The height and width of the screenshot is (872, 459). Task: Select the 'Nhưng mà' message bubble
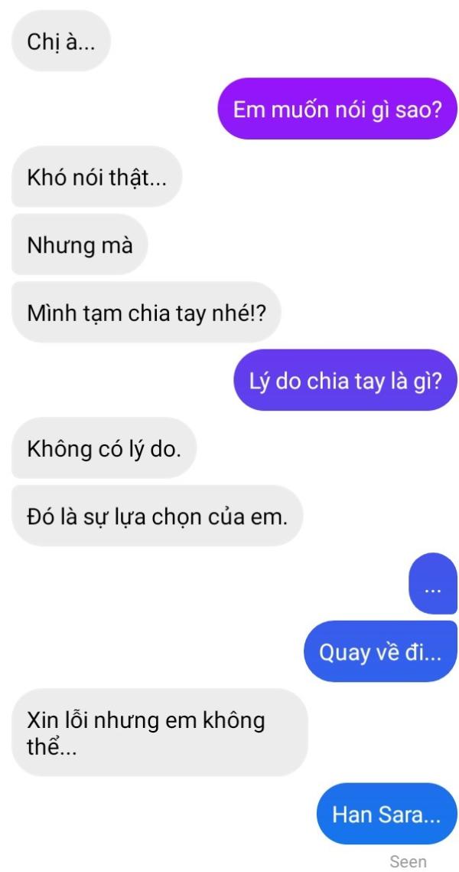click(80, 244)
